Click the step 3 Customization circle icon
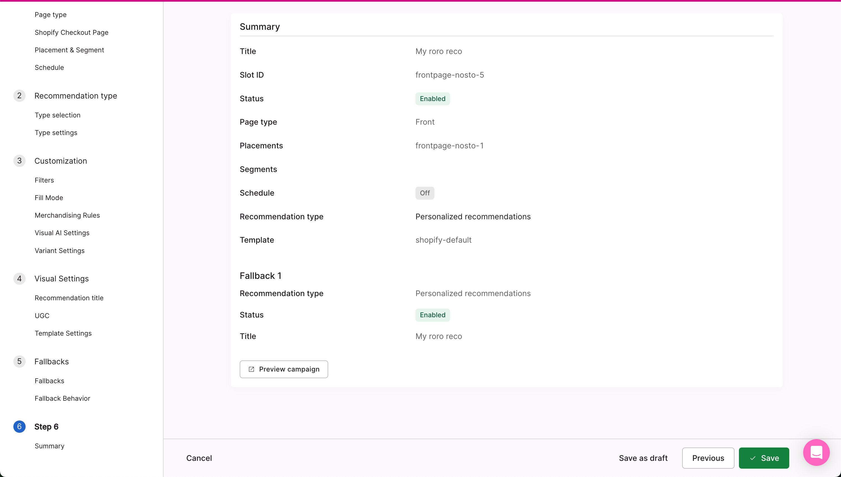 click(x=19, y=161)
